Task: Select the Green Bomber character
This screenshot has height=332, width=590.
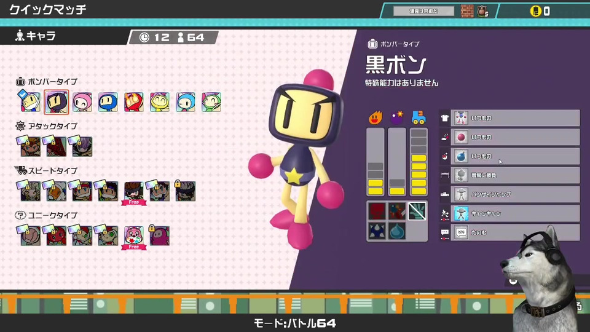Action: click(x=211, y=101)
